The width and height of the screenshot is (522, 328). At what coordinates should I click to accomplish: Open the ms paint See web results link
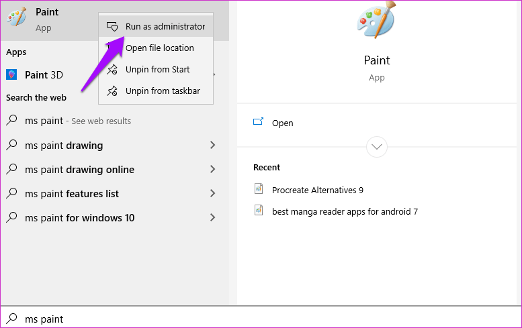[77, 121]
